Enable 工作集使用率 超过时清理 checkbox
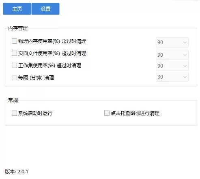 14,65
